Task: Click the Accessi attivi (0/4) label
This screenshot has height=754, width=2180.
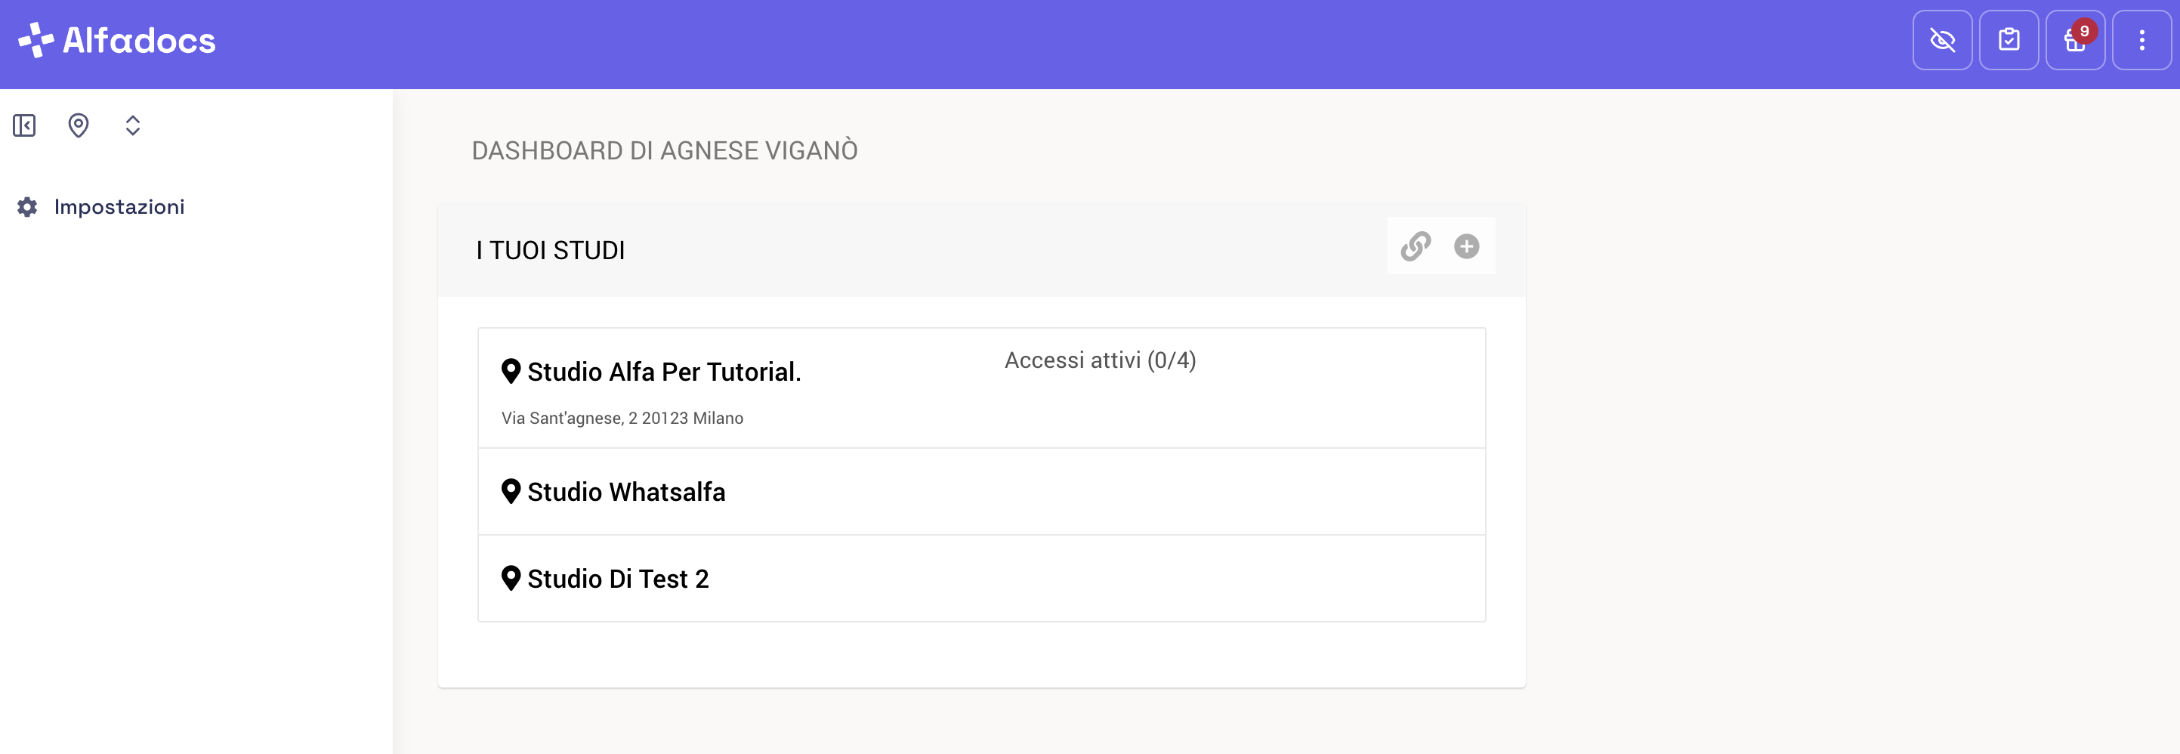Action: coord(1100,360)
